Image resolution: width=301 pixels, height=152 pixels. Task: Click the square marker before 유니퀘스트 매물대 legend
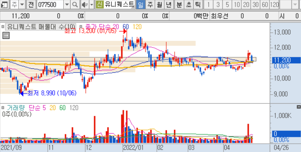point(2,27)
